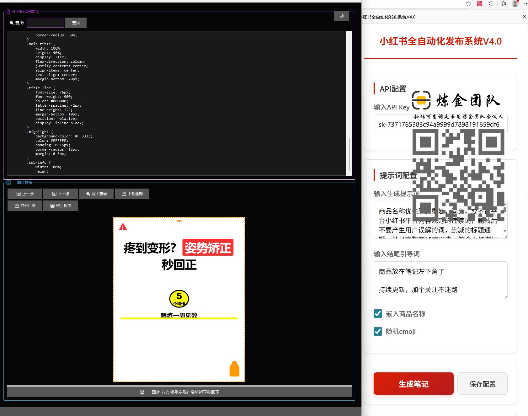Open the browser ellipsis menu
Viewport: 528px width, 416px height.
click(526, 3)
